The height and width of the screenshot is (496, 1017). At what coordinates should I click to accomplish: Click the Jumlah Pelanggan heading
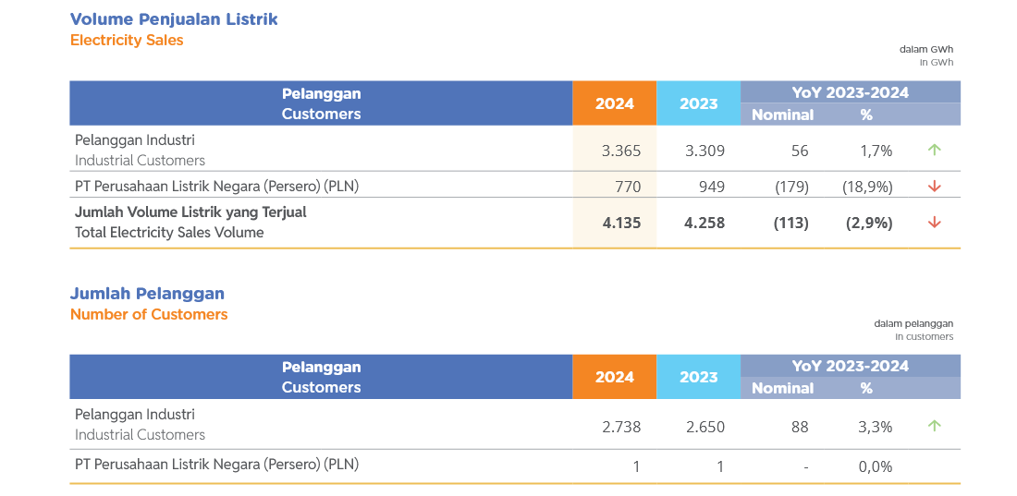147,294
